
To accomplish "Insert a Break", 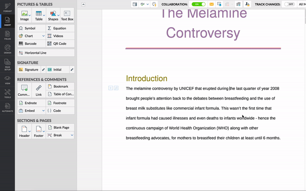I will pos(58,135).
